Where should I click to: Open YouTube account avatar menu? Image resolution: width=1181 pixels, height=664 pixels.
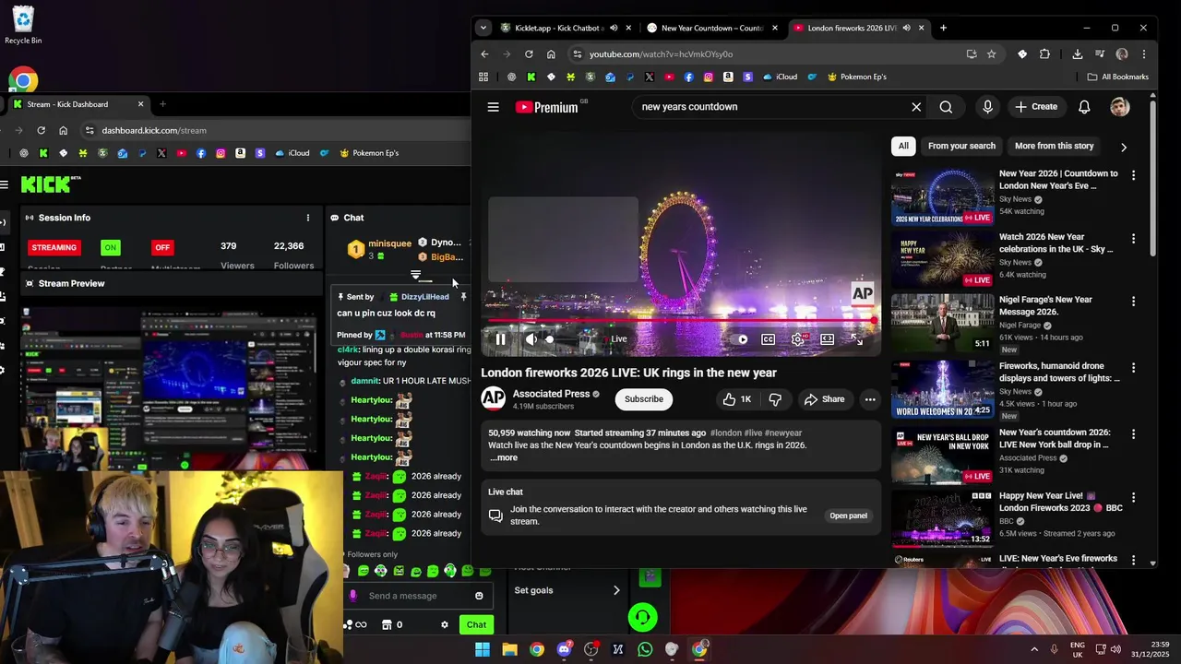coord(1120,107)
